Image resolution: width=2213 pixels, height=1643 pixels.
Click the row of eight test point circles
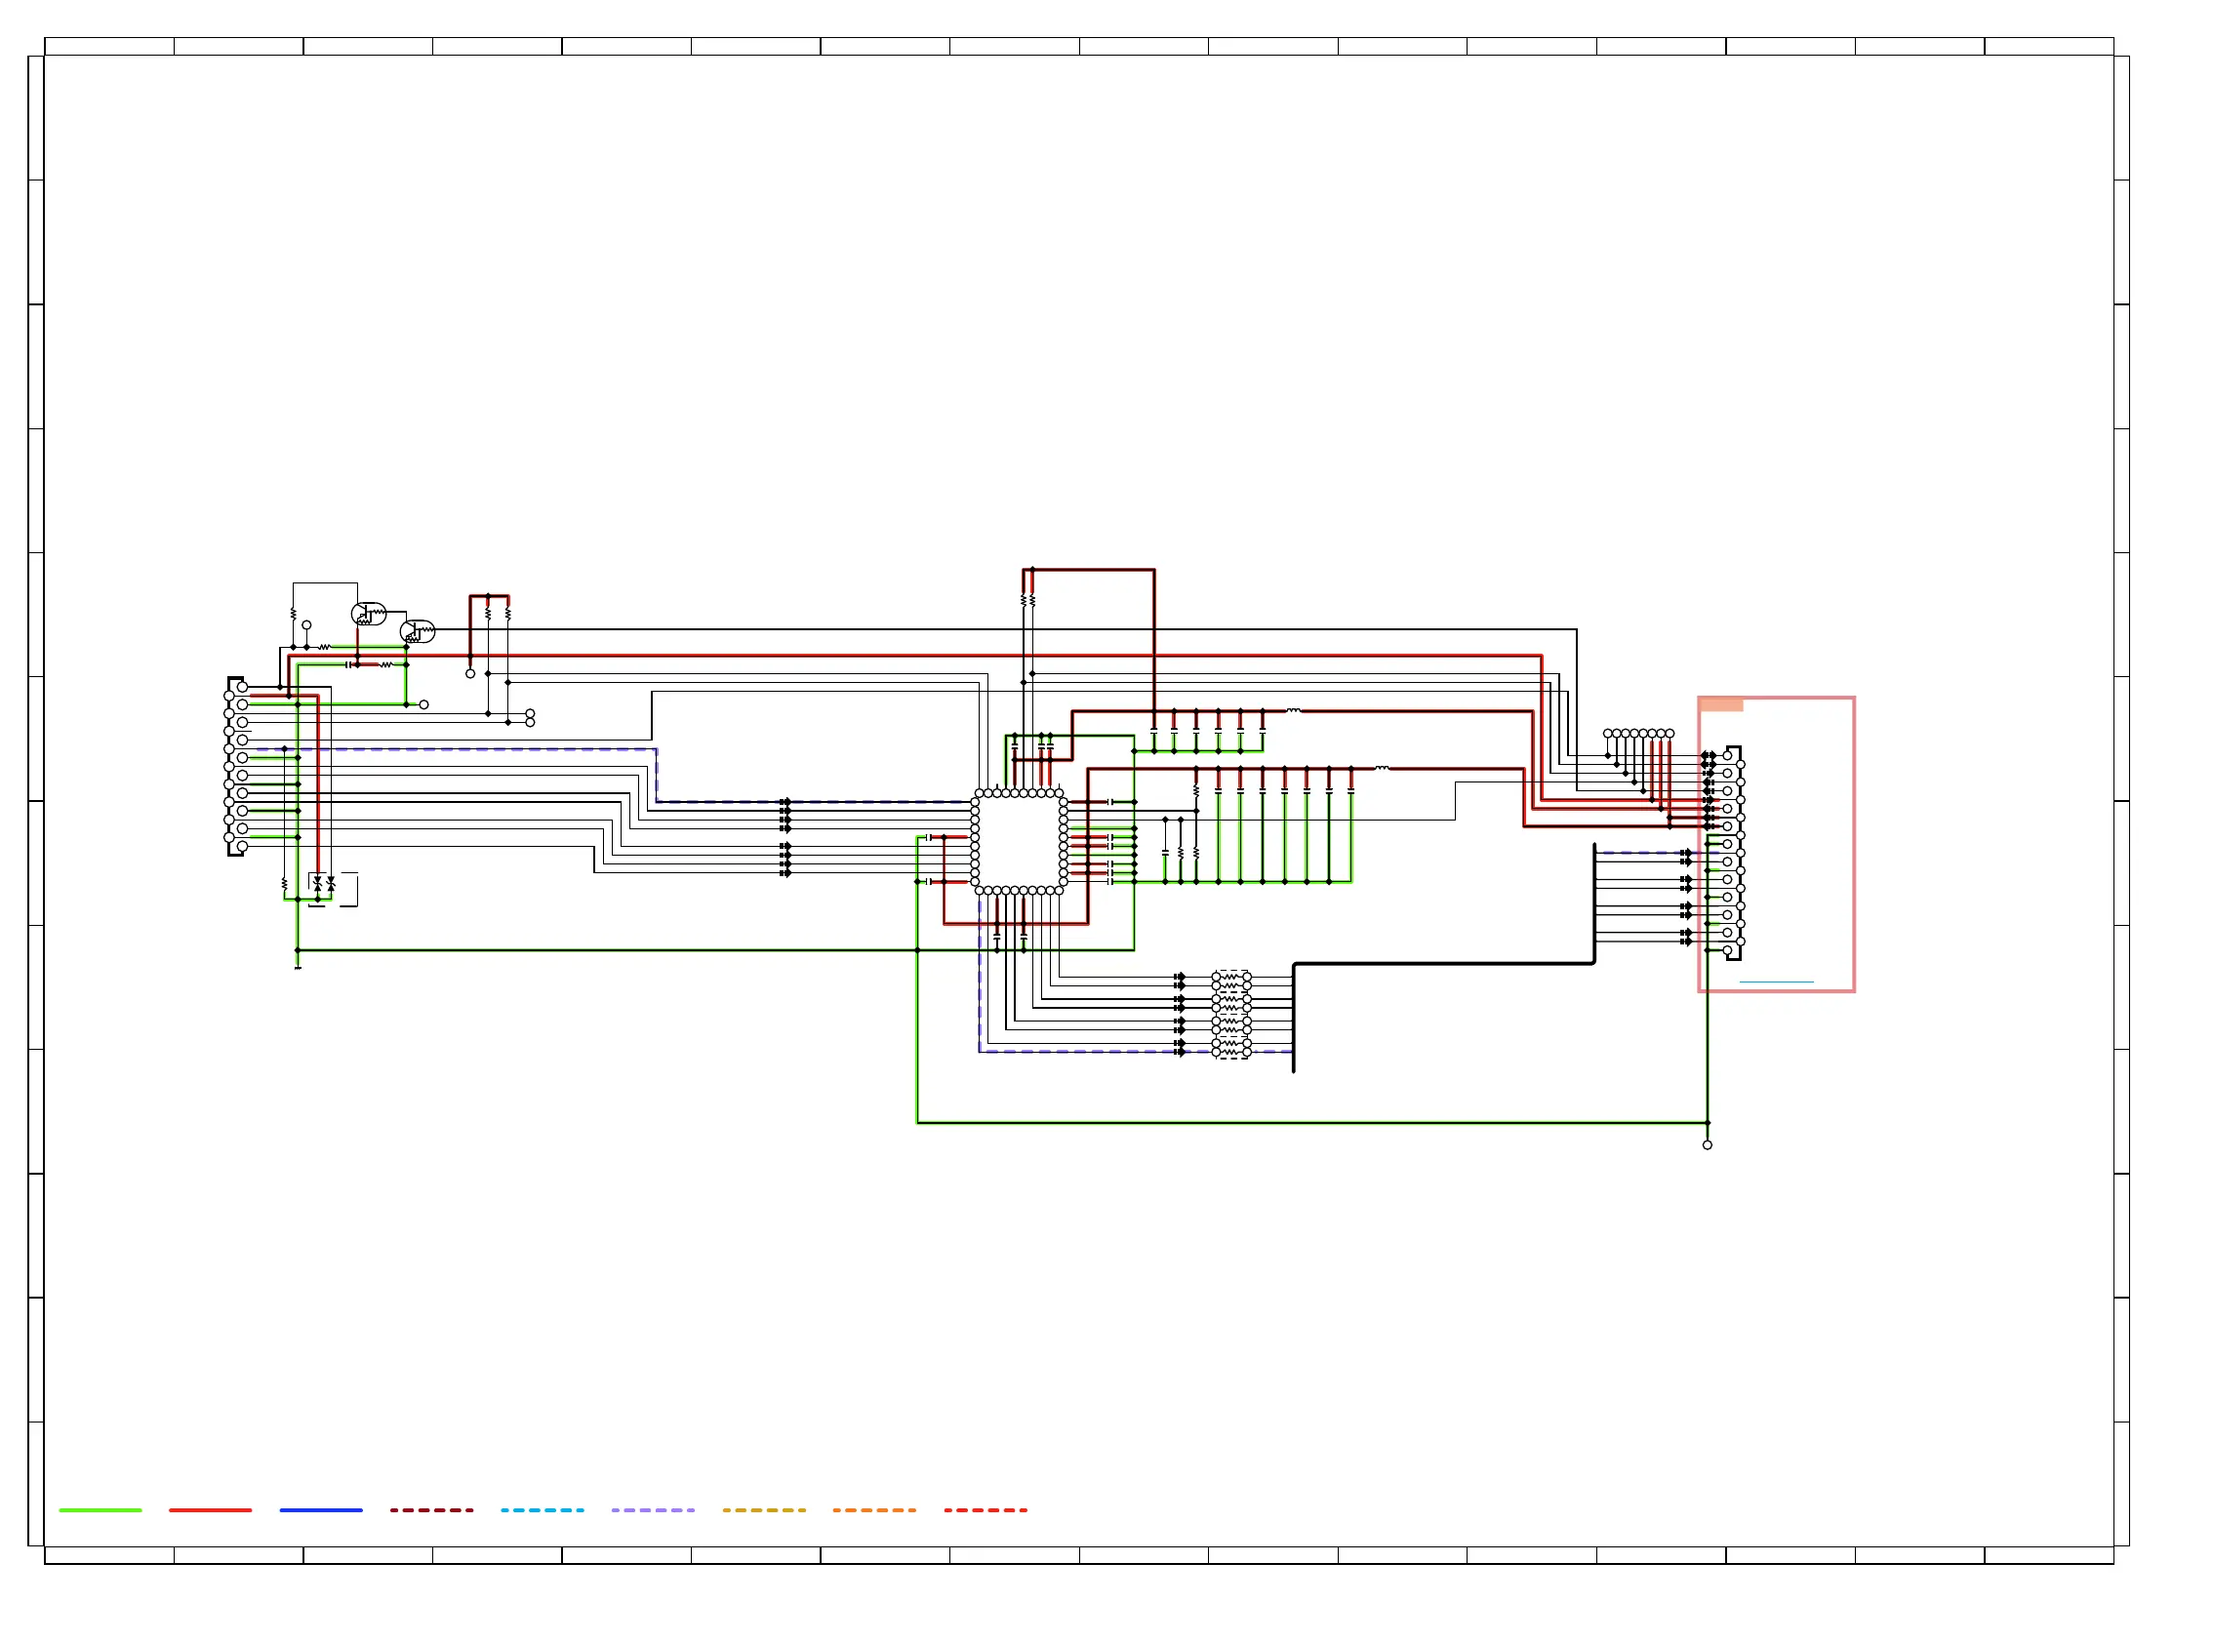[1639, 734]
